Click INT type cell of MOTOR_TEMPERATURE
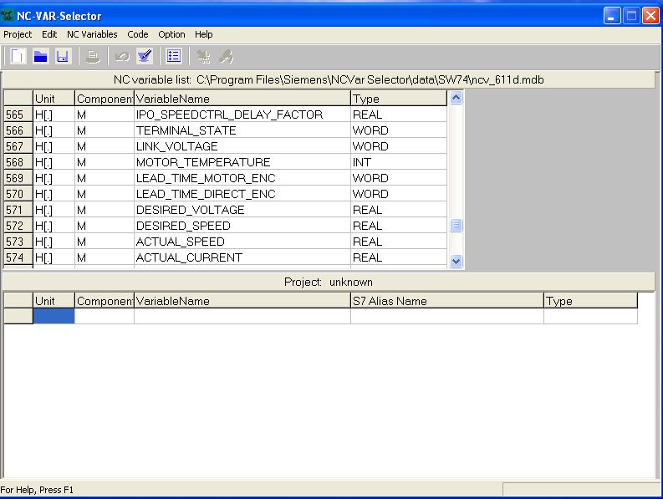This screenshot has height=499, width=663. (x=399, y=162)
